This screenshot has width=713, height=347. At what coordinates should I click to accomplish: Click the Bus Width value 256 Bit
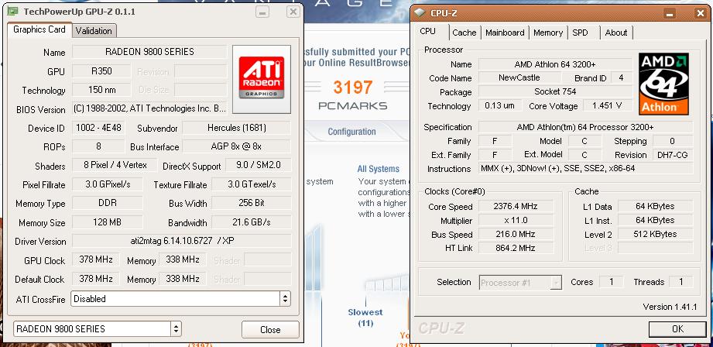[252, 203]
